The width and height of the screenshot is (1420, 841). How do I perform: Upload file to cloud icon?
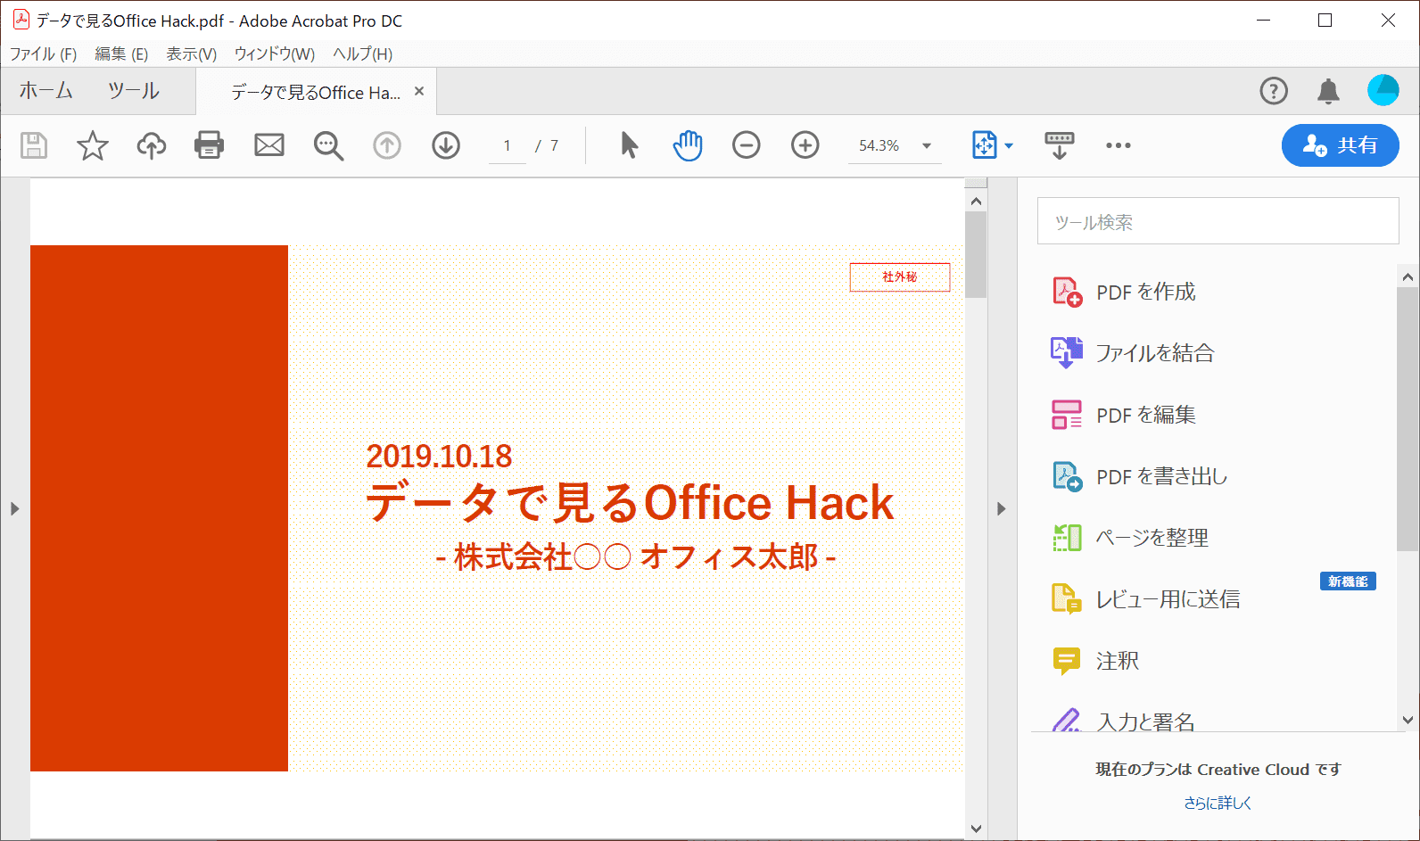[152, 145]
